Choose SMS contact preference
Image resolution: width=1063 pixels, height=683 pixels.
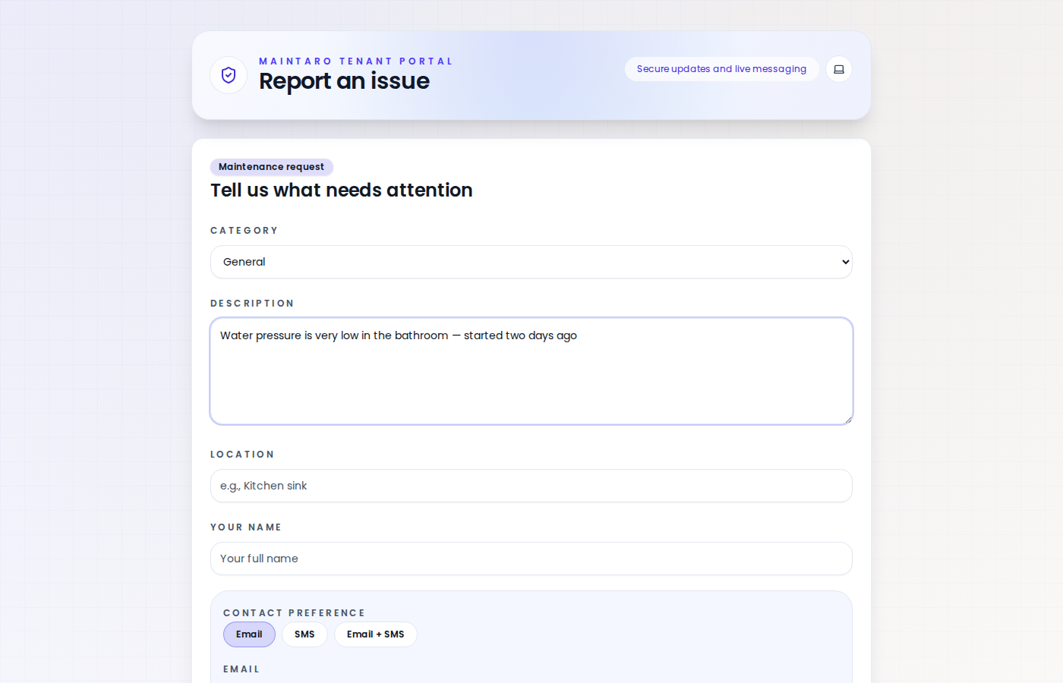(x=304, y=634)
